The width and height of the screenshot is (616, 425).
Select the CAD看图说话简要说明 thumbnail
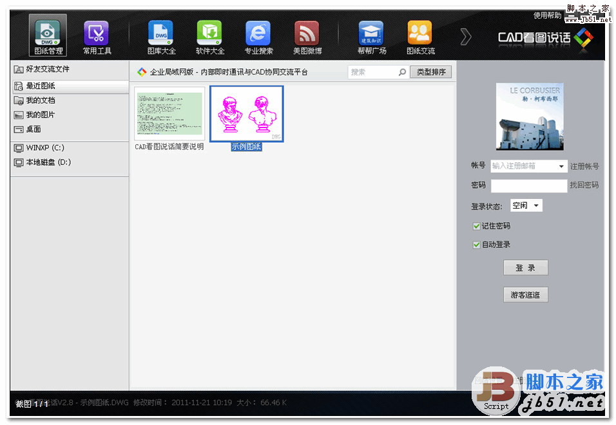[x=169, y=114]
